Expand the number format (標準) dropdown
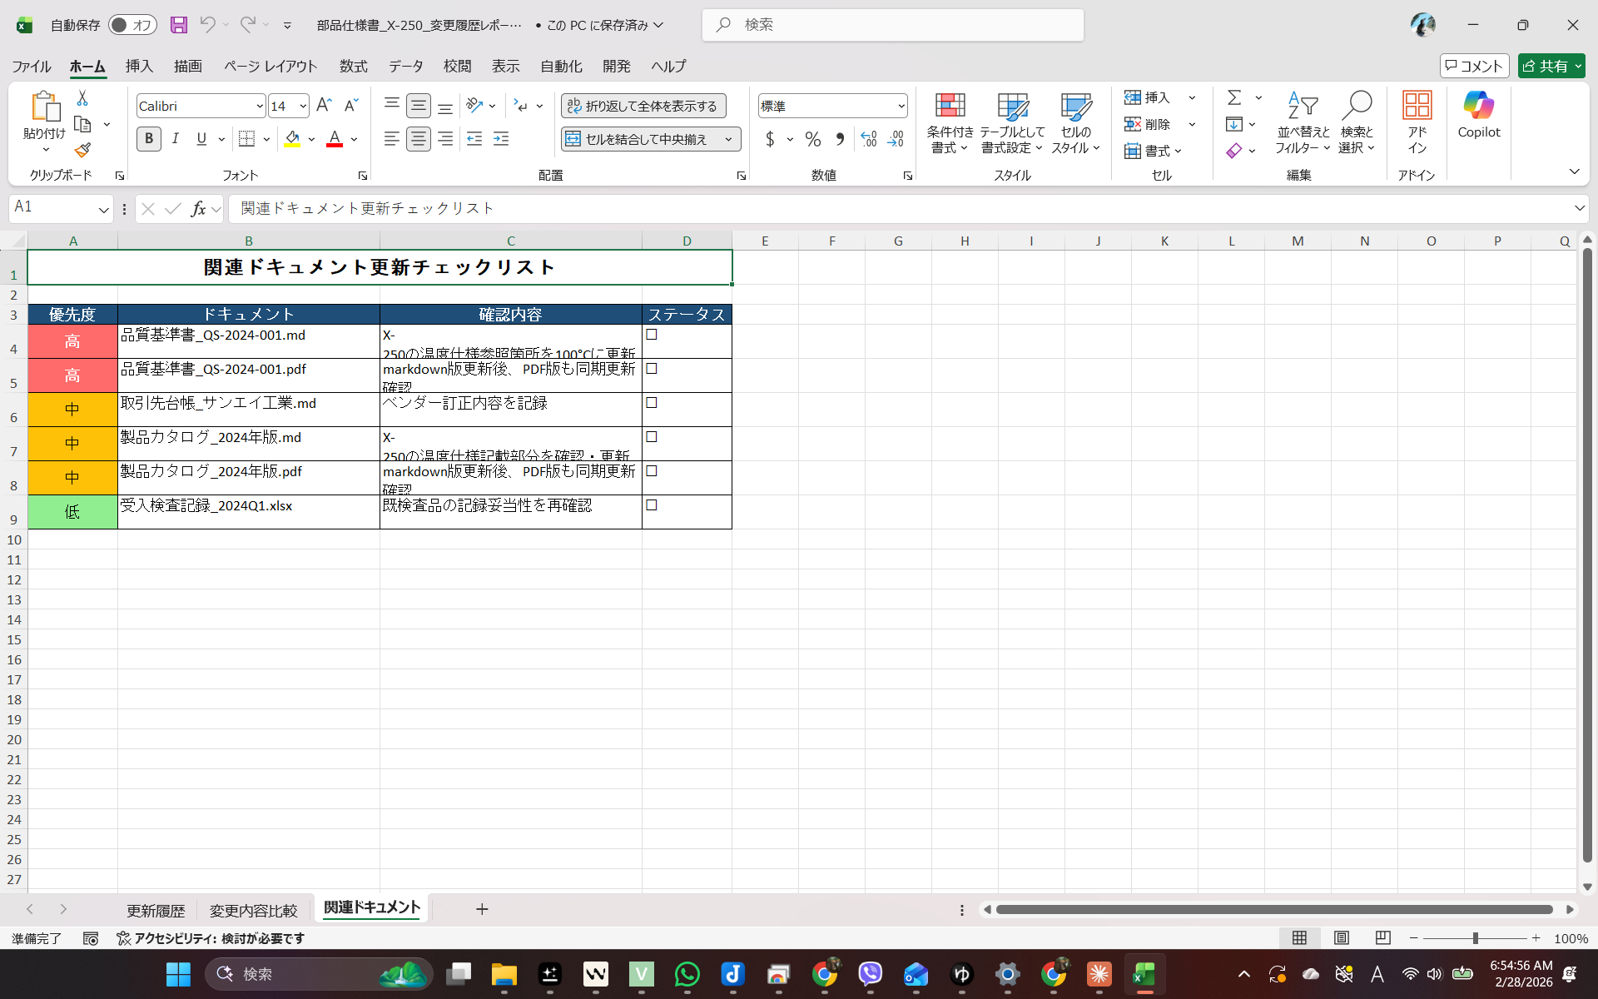Viewport: 1598px width, 999px height. click(901, 107)
